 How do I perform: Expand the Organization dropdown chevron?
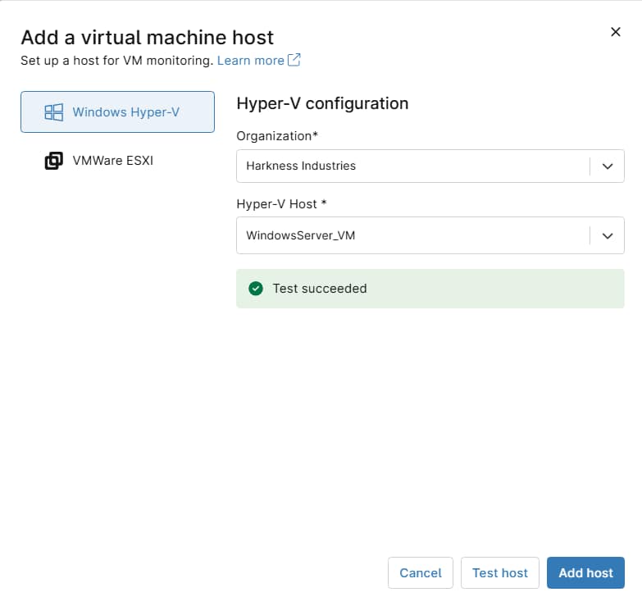(608, 166)
